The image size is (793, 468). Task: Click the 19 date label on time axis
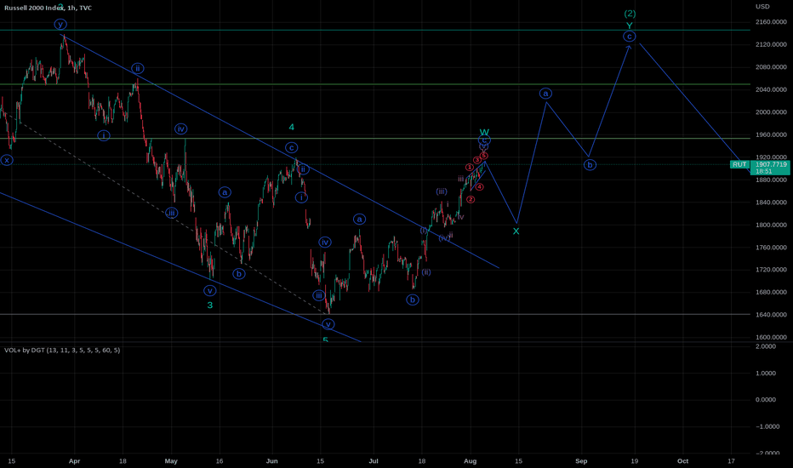pyautogui.click(x=634, y=461)
